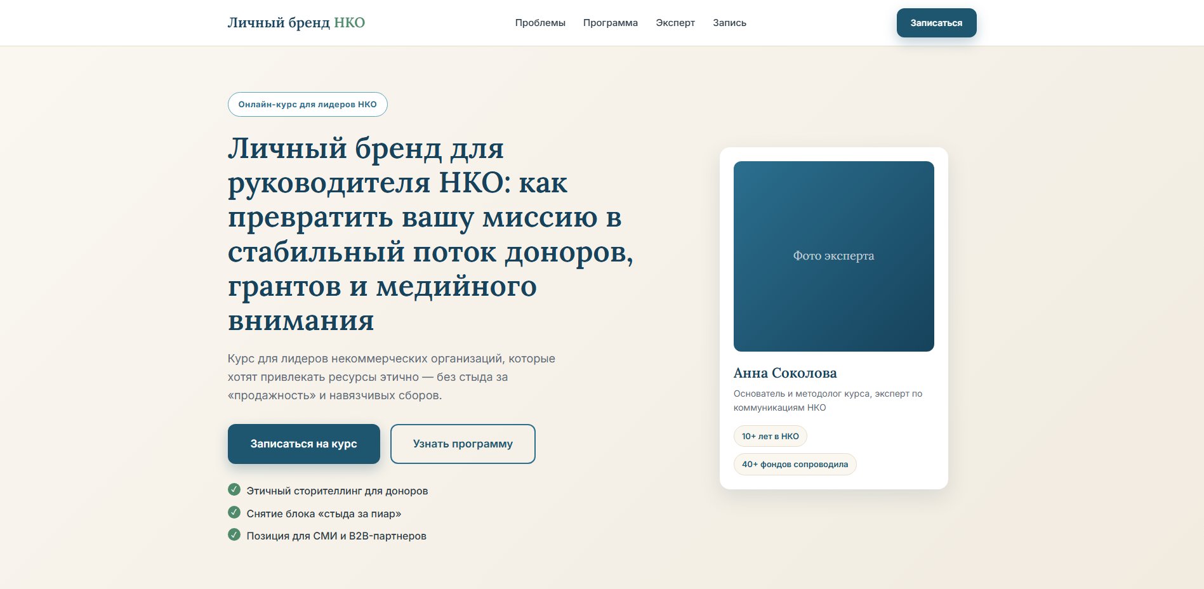Image resolution: width=1204 pixels, height=589 pixels.
Task: Click the expert name «Анна Соколова»
Action: tap(785, 373)
